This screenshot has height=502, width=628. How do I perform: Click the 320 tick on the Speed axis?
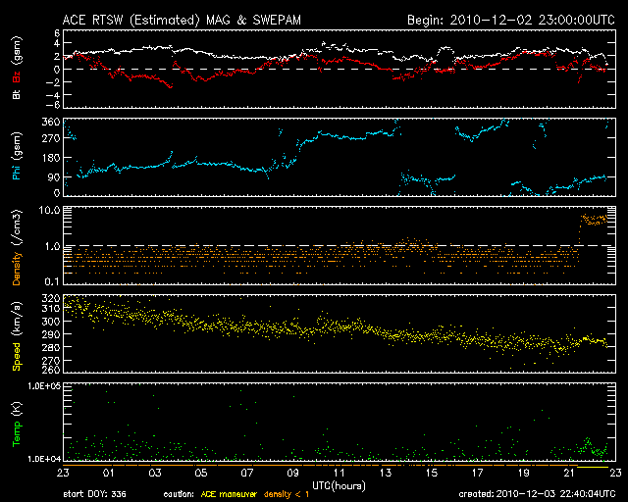point(51,298)
